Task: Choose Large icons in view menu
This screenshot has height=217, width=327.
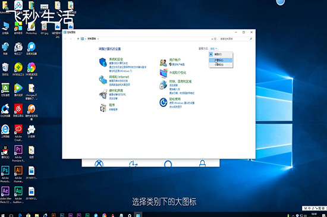Action: coord(221,60)
